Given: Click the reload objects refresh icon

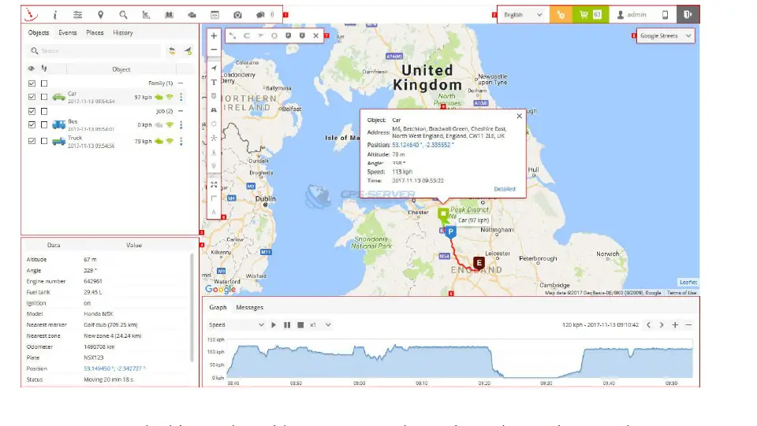Looking at the screenshot, I should point(172,50).
